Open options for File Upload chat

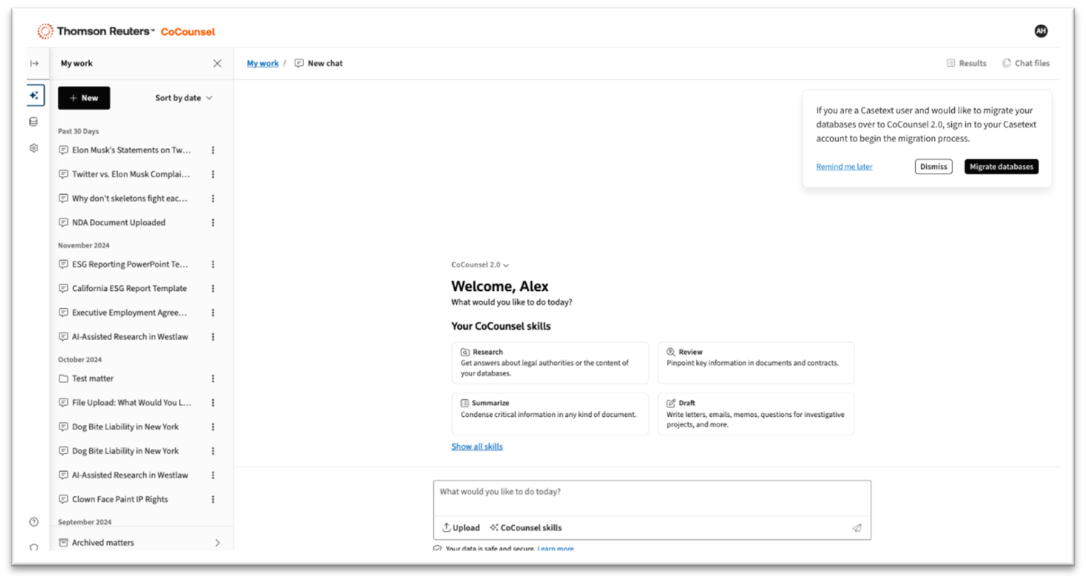coord(213,403)
